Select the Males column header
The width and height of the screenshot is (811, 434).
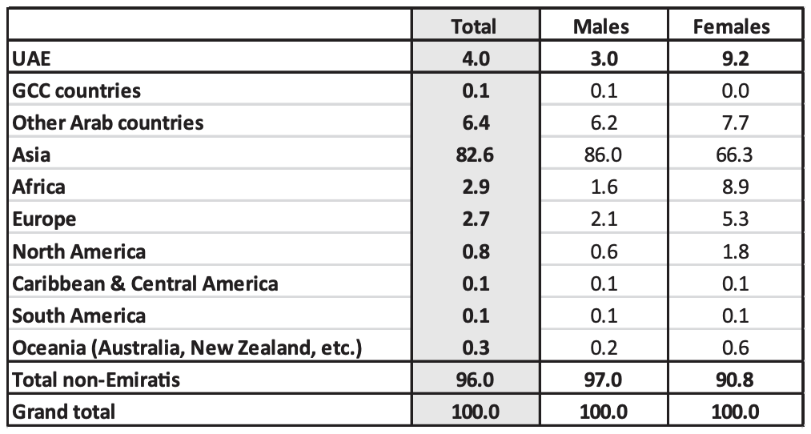[x=601, y=27]
